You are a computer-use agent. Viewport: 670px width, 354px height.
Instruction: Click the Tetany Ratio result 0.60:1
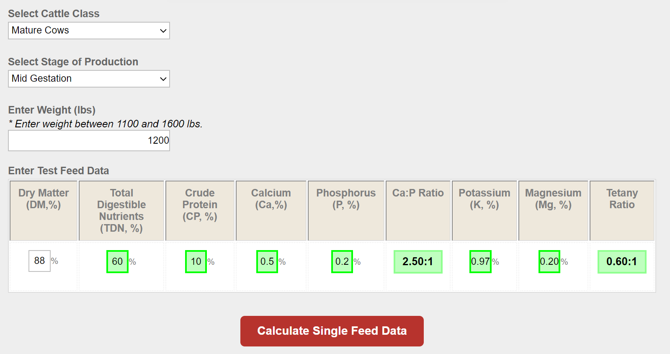click(622, 262)
